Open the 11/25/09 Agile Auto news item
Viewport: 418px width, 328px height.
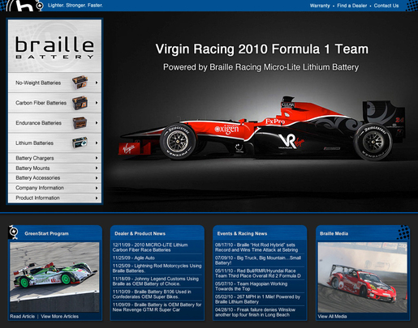pyautogui.click(x=134, y=258)
